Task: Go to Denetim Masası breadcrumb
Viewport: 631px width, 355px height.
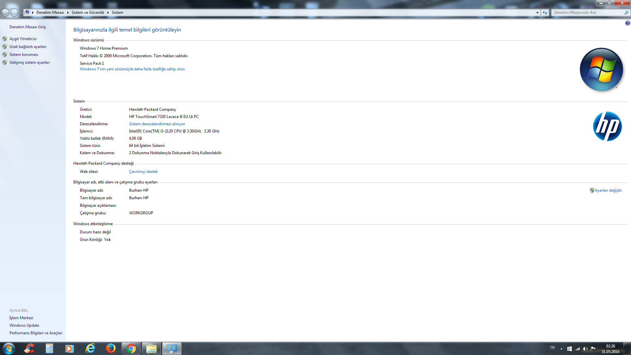Action: (50, 12)
